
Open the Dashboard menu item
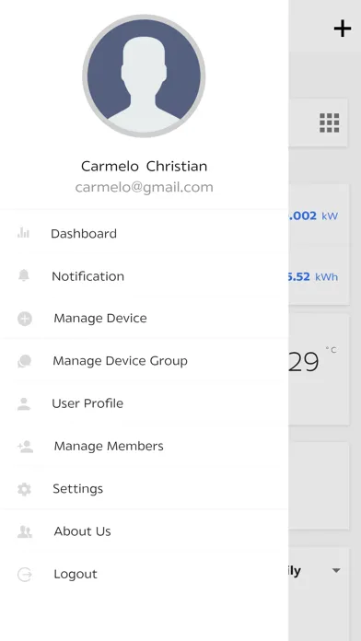pos(145,233)
